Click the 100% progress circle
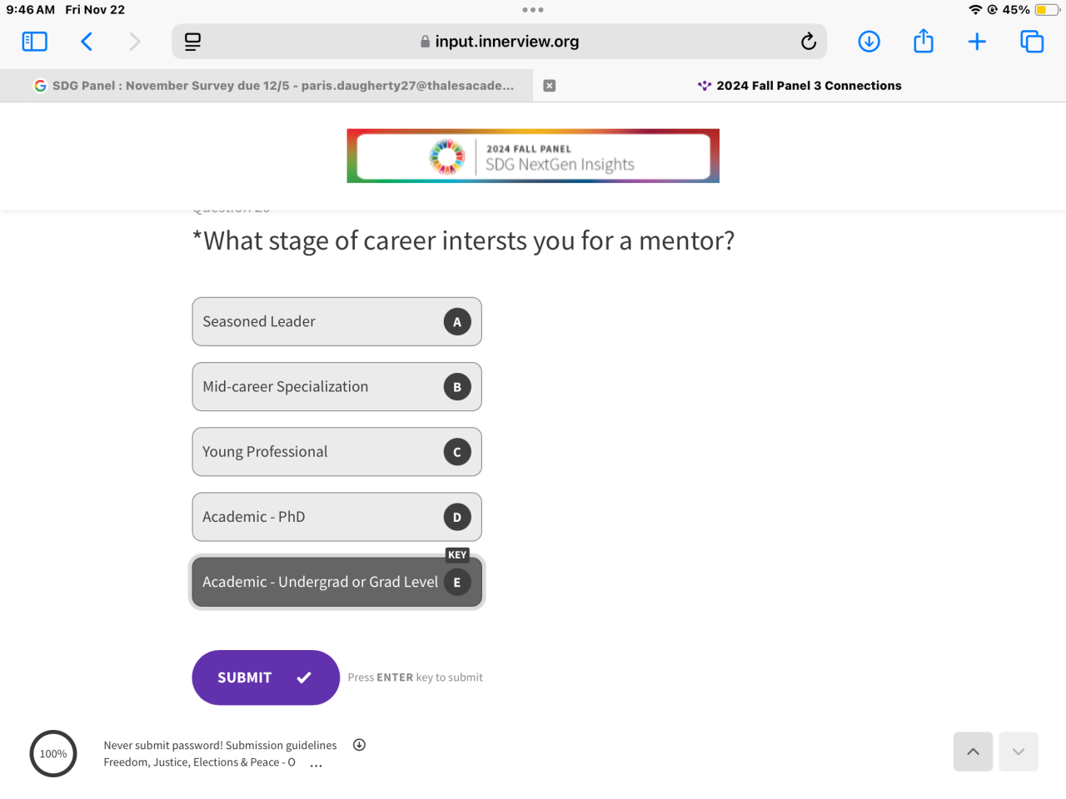Image resolution: width=1066 pixels, height=799 pixels. click(x=53, y=754)
